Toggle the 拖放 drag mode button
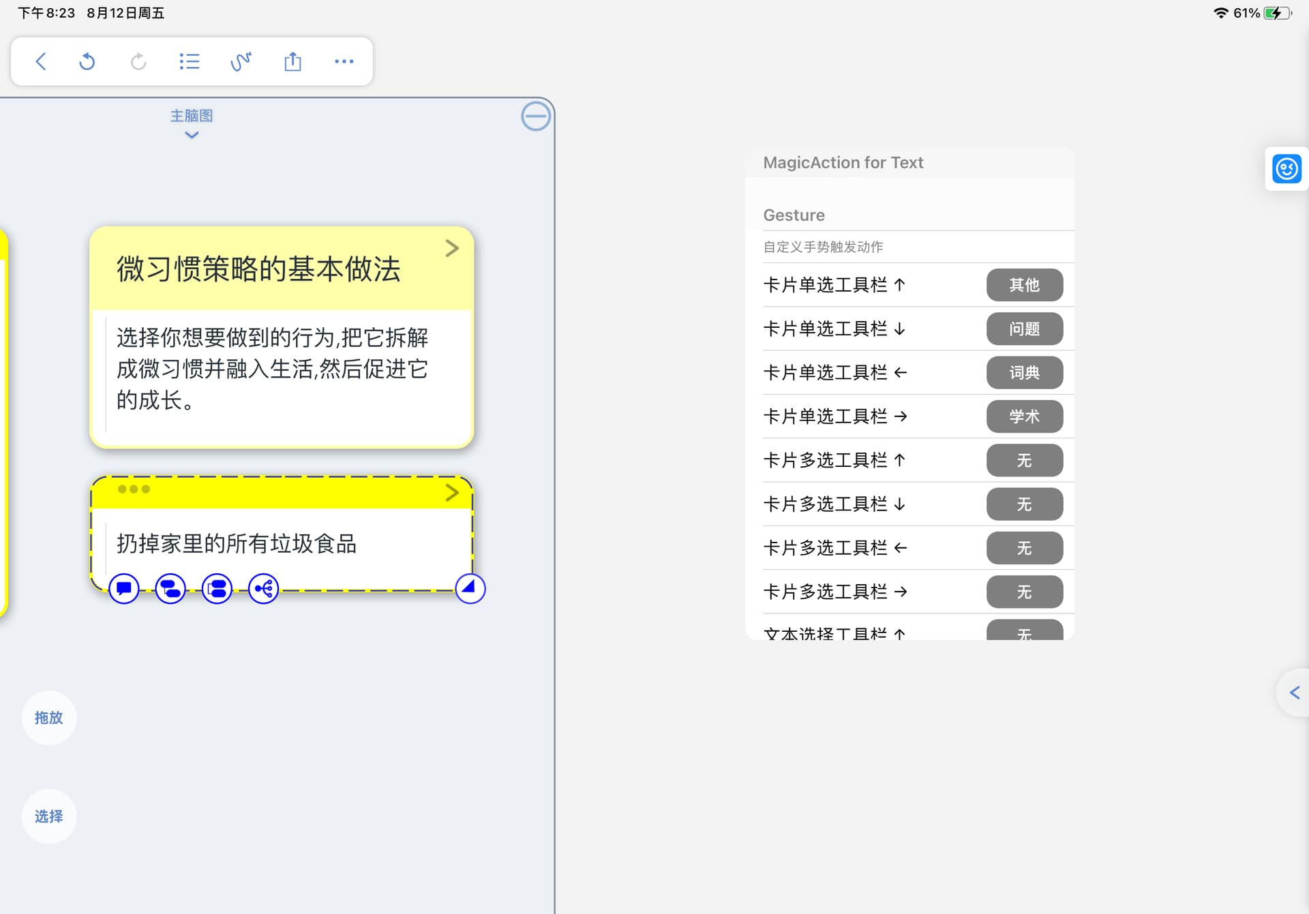The width and height of the screenshot is (1309, 914). click(x=48, y=718)
